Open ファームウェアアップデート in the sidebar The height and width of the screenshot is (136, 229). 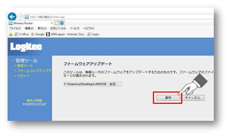(x=34, y=71)
